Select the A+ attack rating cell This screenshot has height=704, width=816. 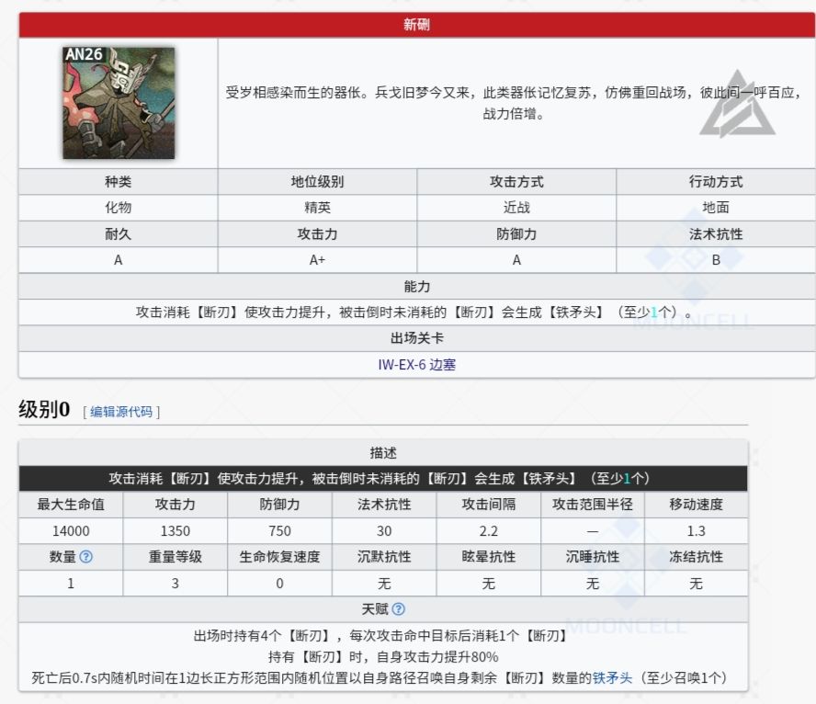point(317,260)
